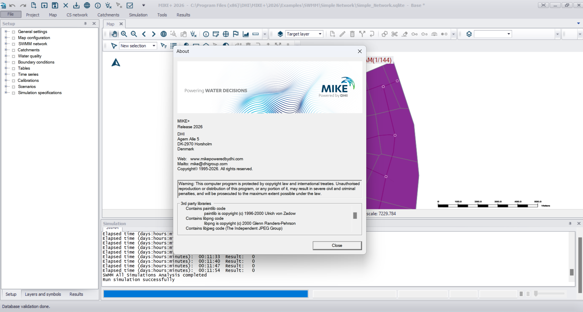Activate the arrow Select tool beside New selection
The height and width of the screenshot is (312, 583).
[114, 46]
